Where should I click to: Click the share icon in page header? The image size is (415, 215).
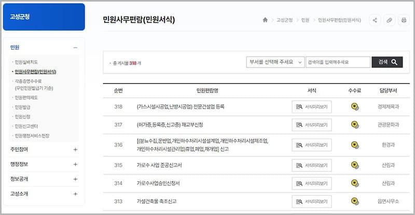375,20
